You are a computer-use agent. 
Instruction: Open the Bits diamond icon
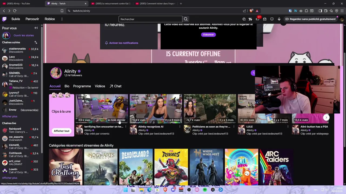point(279,19)
